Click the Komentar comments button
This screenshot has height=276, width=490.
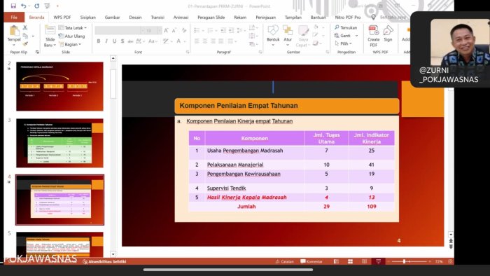[x=311, y=261]
